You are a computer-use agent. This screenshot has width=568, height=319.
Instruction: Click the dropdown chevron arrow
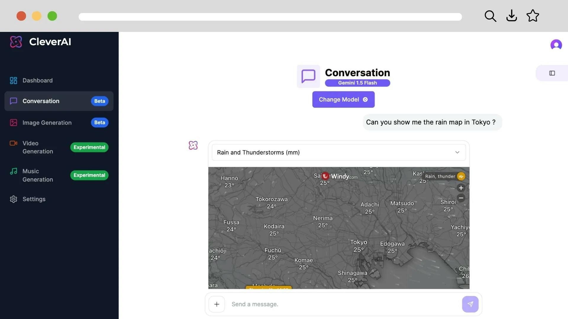point(457,152)
